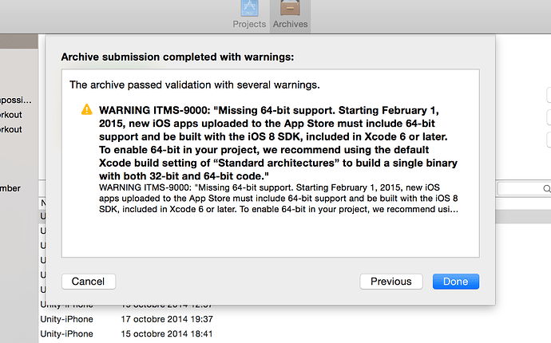Click "Archive submission completed with warnings" heading
Screen dimensions: 551x343
177,57
